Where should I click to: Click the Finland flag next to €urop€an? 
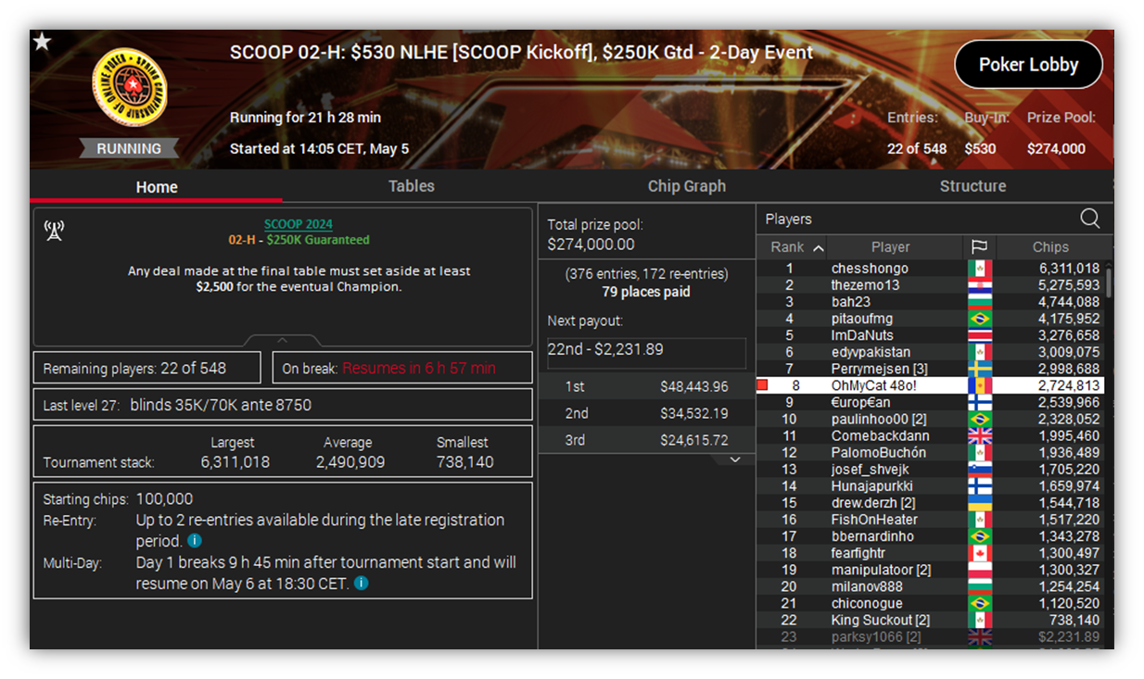(x=979, y=402)
